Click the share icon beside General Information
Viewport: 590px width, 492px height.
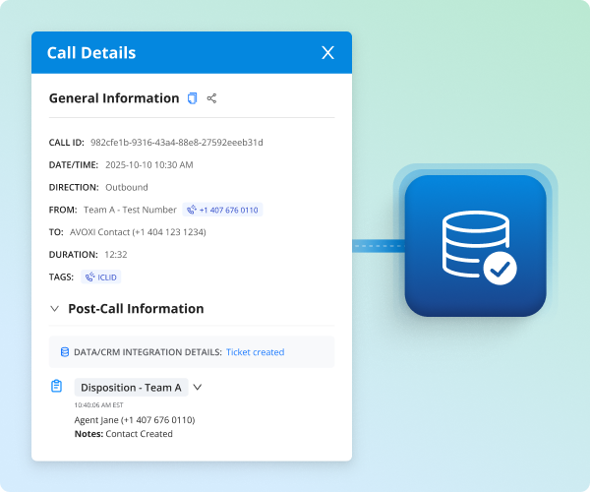pos(211,98)
